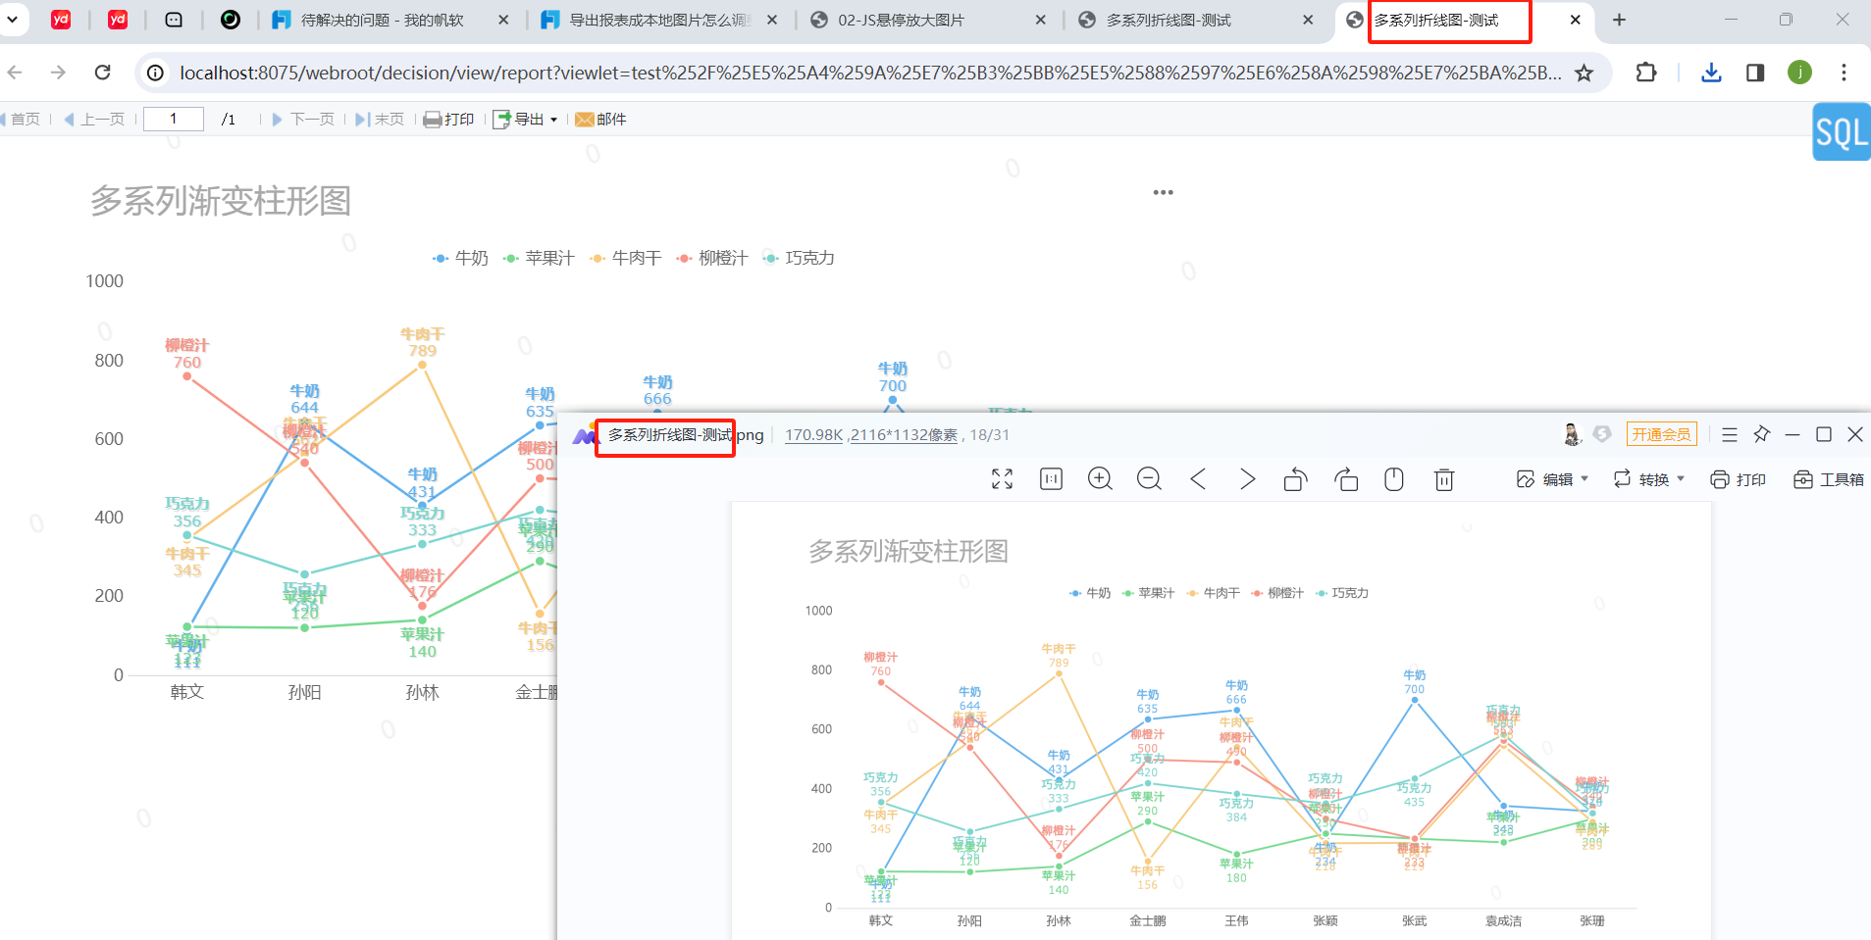Pin the image viewer window on top
This screenshot has height=940, width=1871.
pyautogui.click(x=1761, y=434)
